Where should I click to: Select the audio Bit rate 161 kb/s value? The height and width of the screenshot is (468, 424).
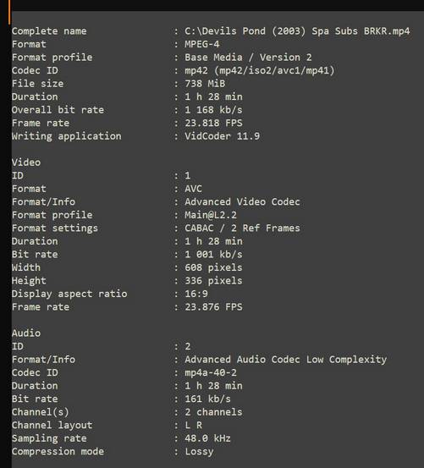click(207, 399)
